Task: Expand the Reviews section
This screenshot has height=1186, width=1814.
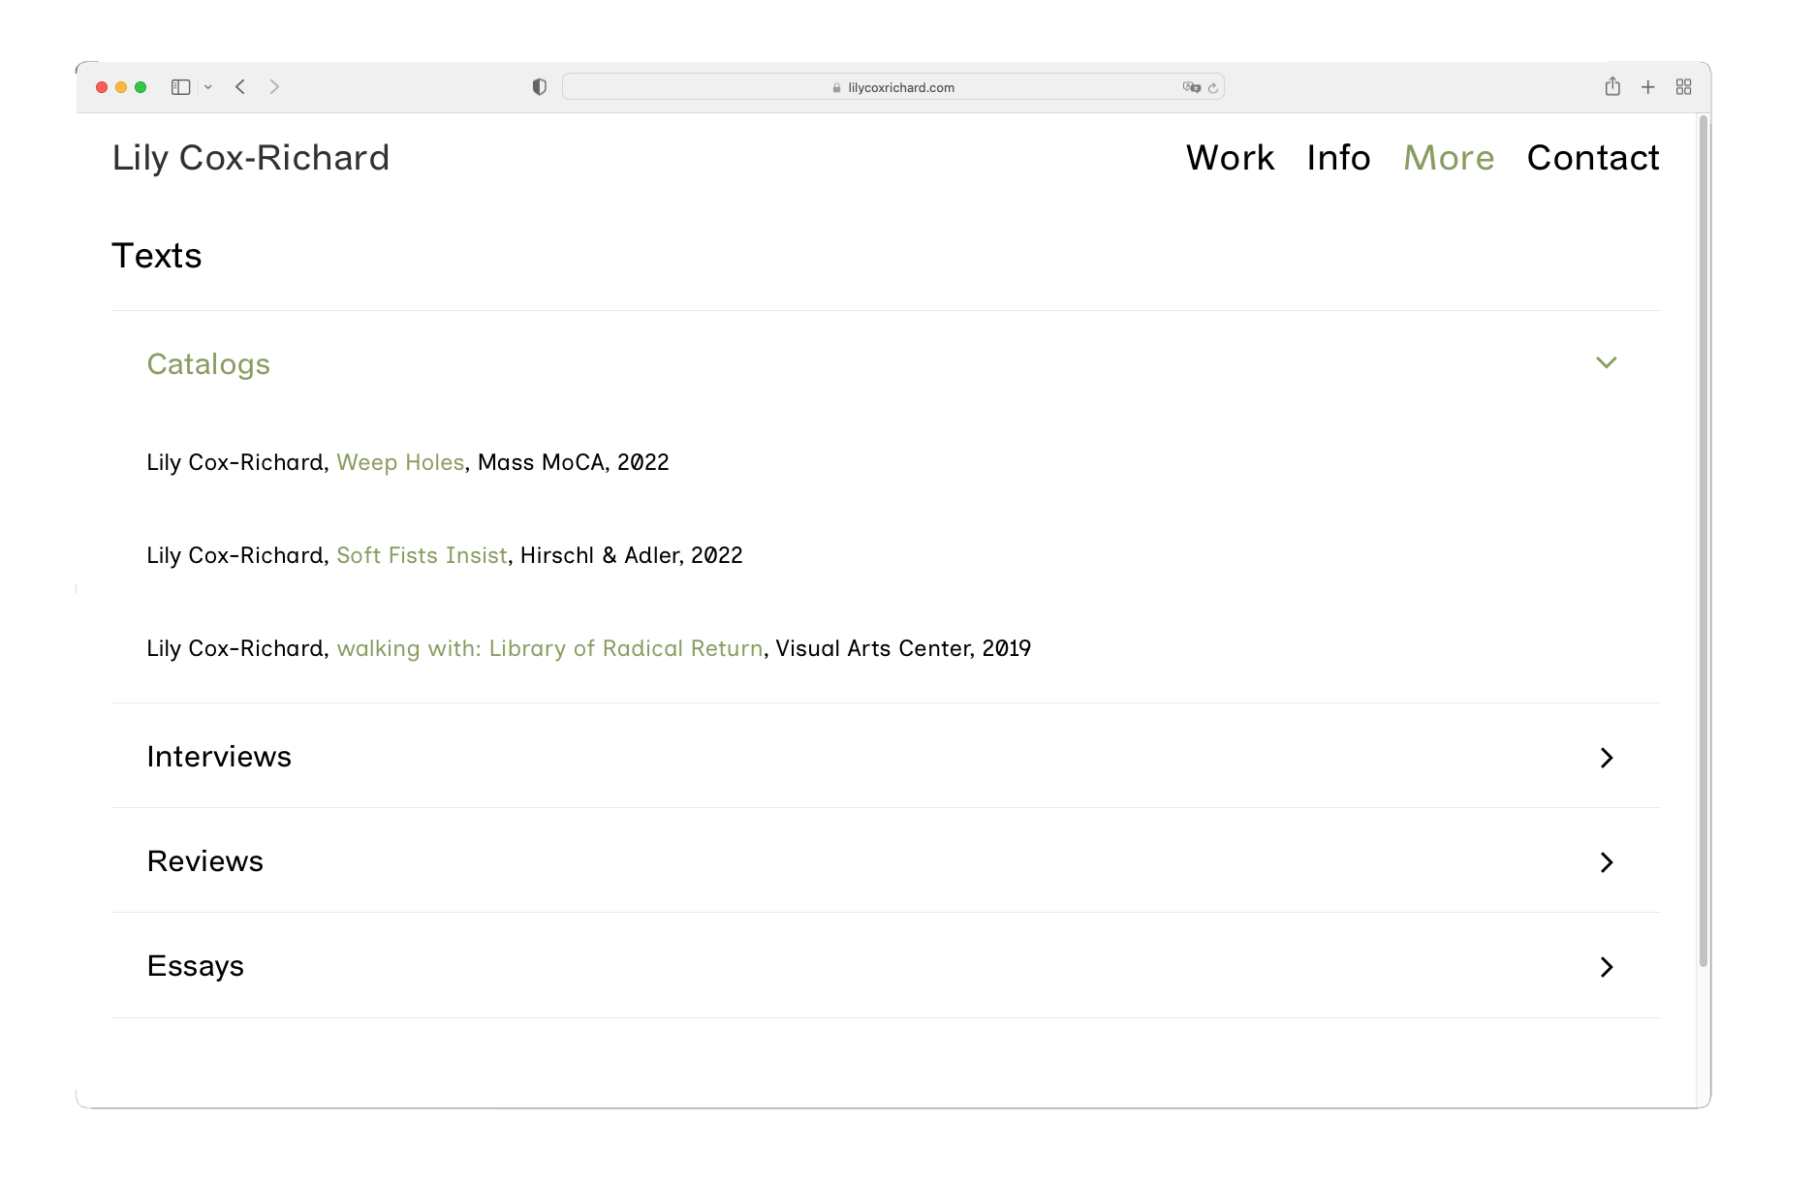Action: (1606, 861)
